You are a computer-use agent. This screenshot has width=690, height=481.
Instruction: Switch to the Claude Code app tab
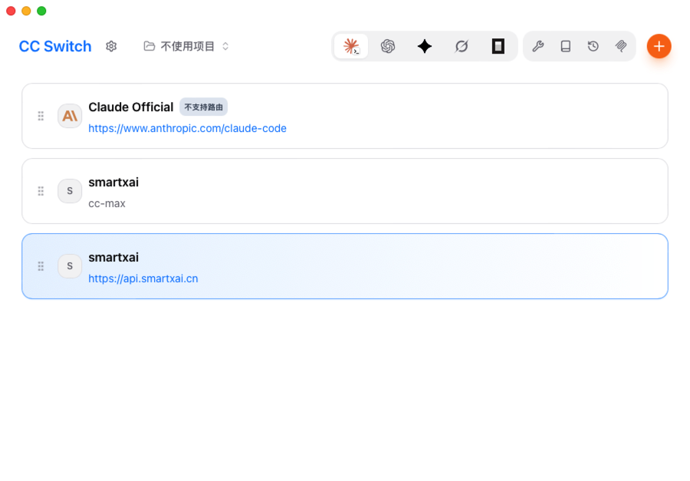(x=351, y=46)
